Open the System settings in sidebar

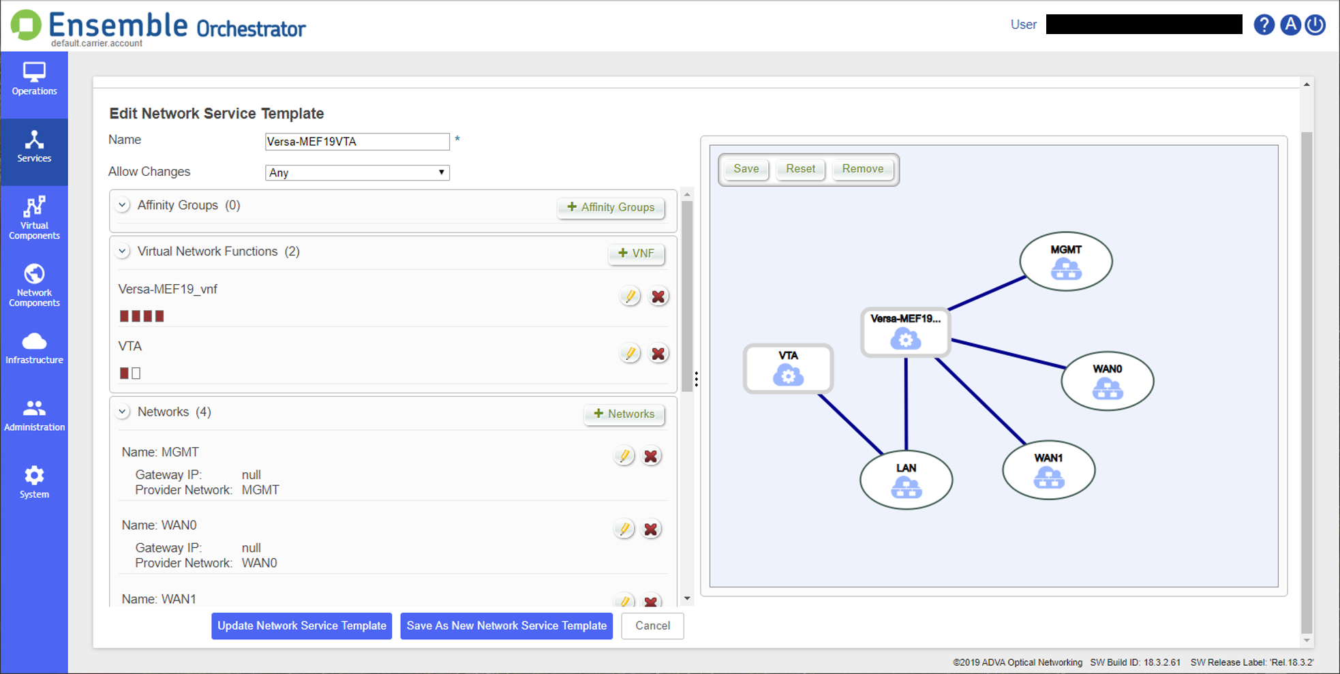pyautogui.click(x=34, y=482)
